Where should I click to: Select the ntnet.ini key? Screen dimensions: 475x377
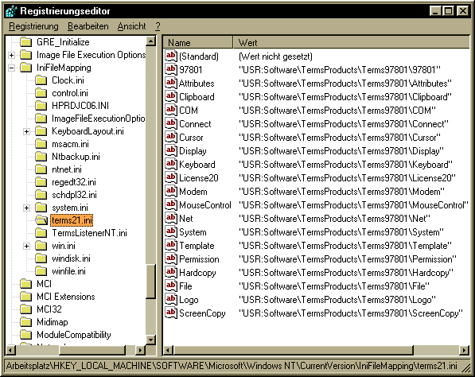(67, 169)
